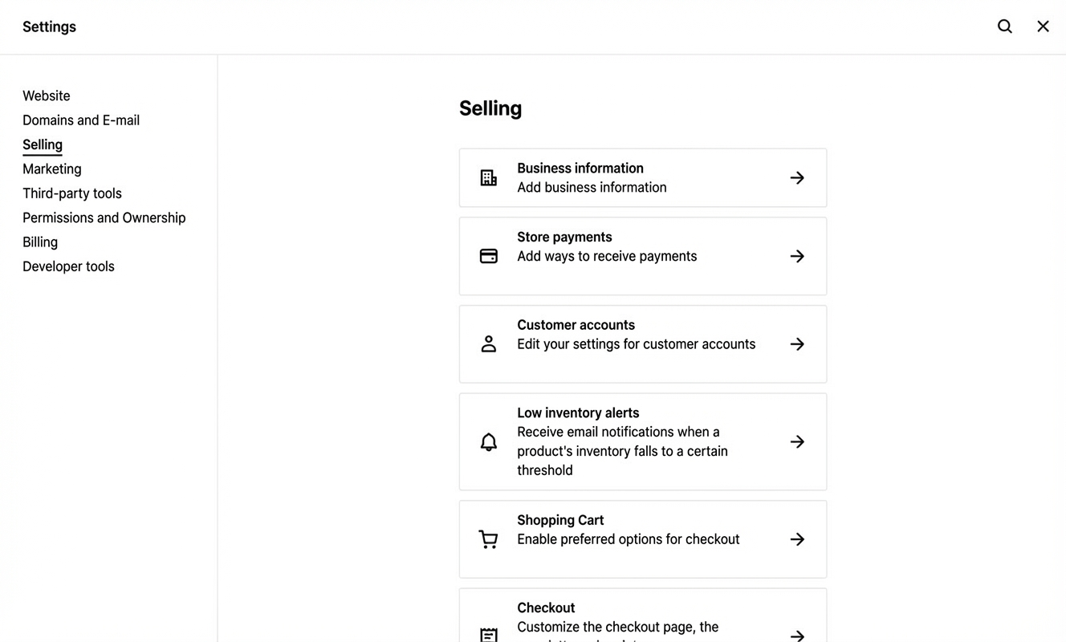1066x642 pixels.
Task: Click the Shopping Cart checkout options row
Action: tap(642, 539)
